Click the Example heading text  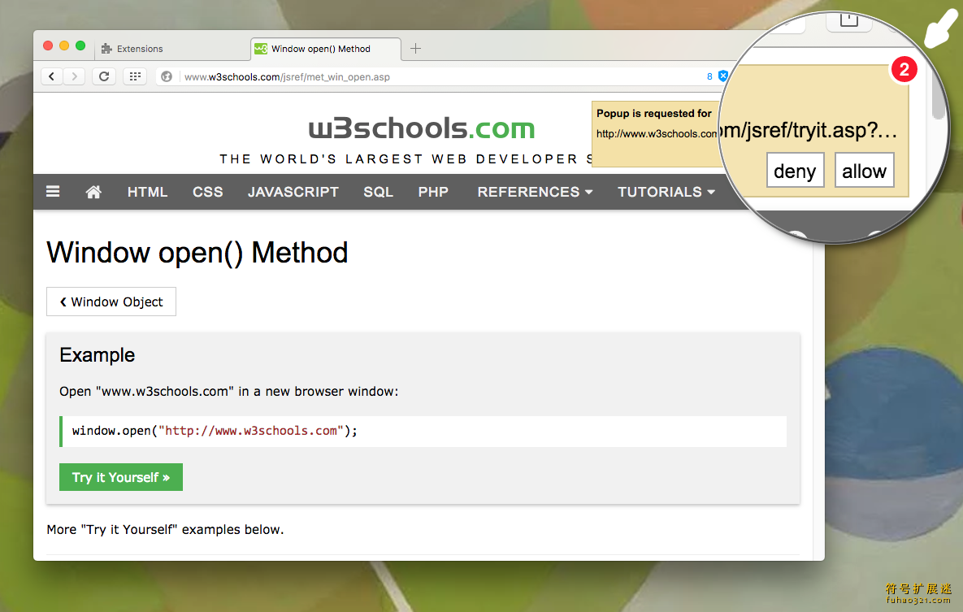click(x=97, y=355)
